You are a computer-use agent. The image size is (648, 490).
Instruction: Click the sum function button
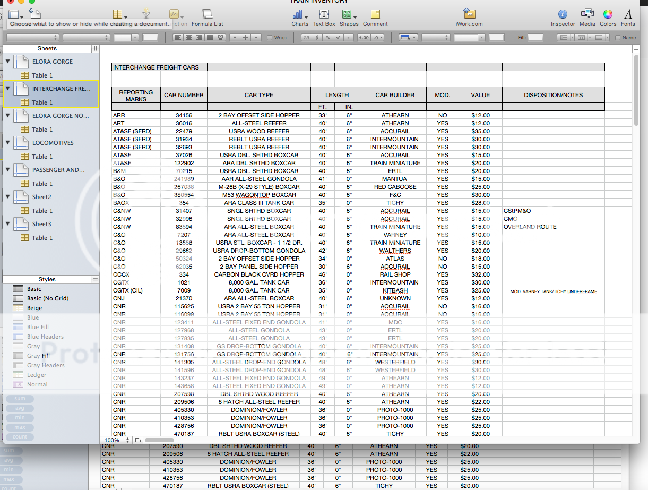tap(20, 399)
